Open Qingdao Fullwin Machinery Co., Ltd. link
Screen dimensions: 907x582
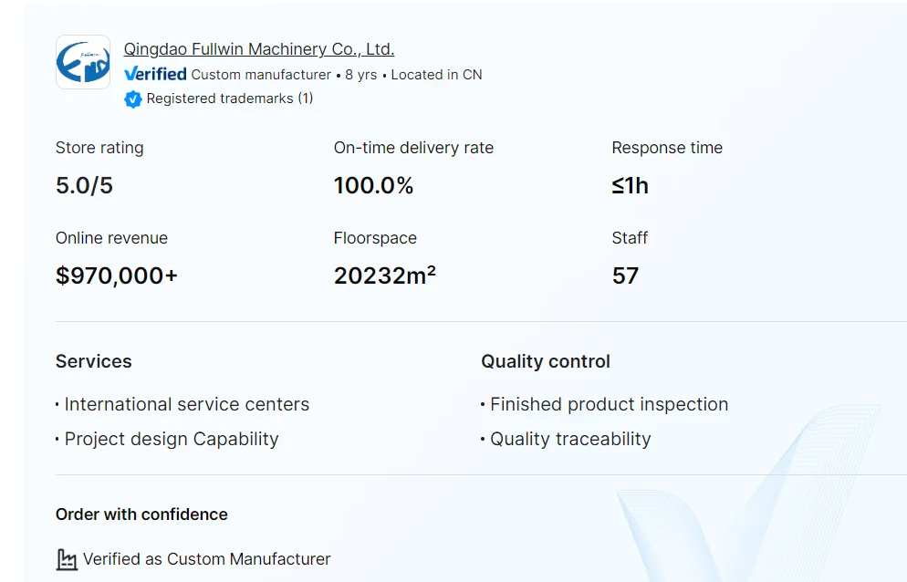coord(259,49)
